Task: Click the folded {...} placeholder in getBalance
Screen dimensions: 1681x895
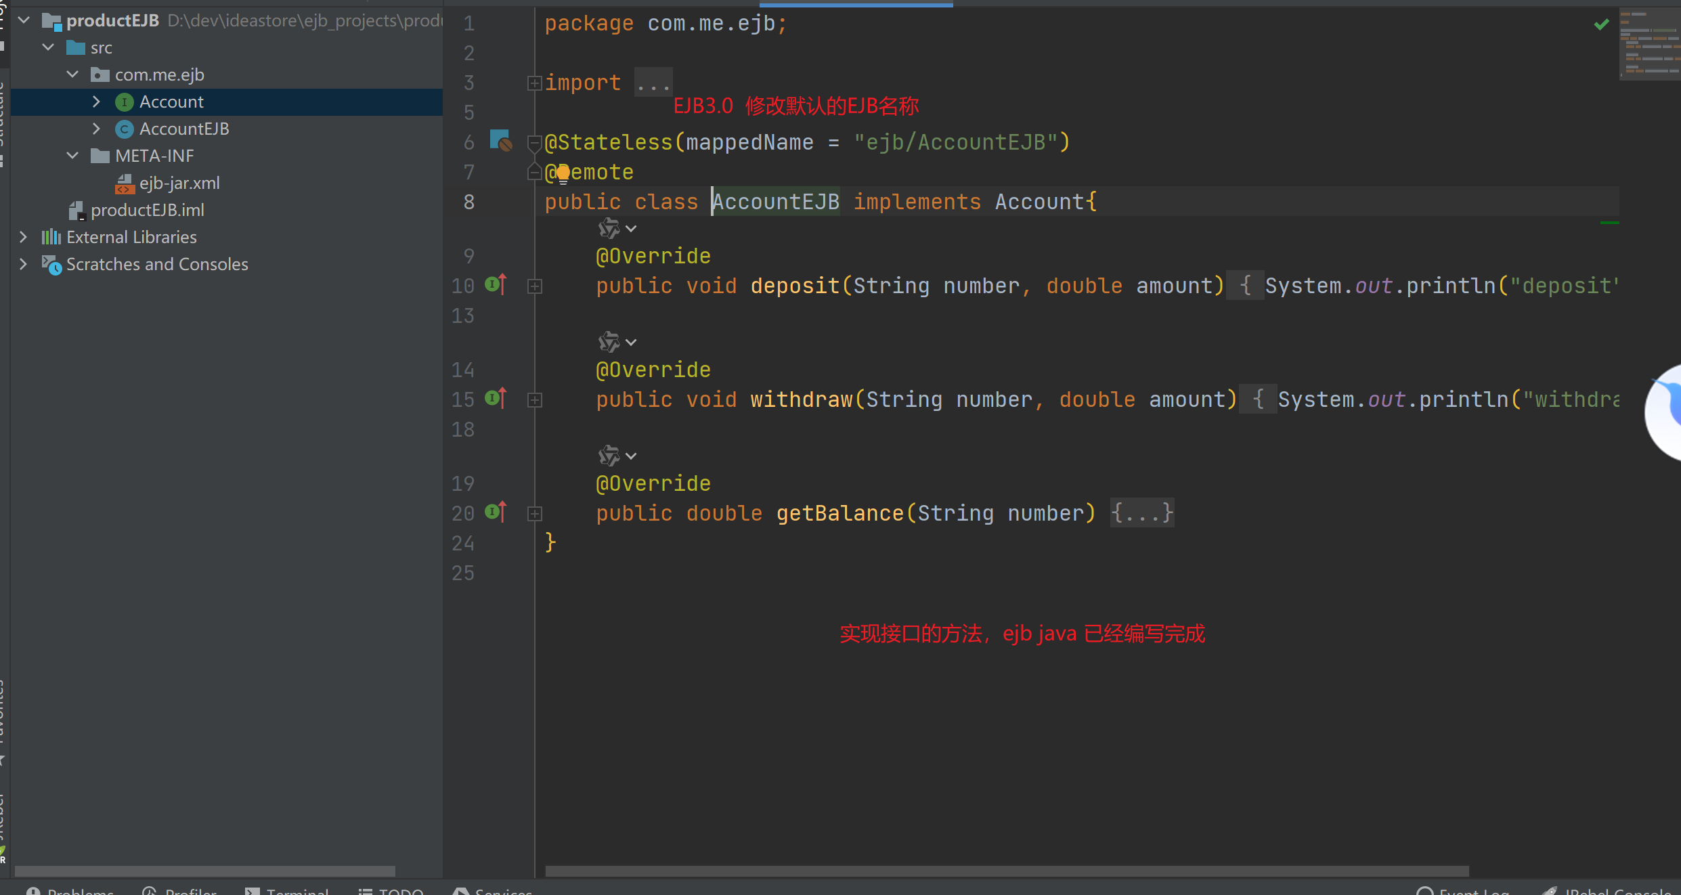Action: point(1142,512)
